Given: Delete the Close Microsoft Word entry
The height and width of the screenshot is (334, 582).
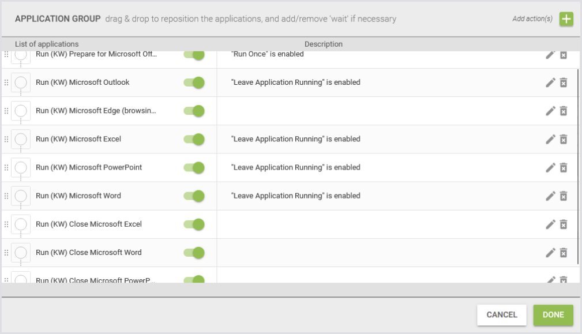Looking at the screenshot, I should click(x=564, y=252).
